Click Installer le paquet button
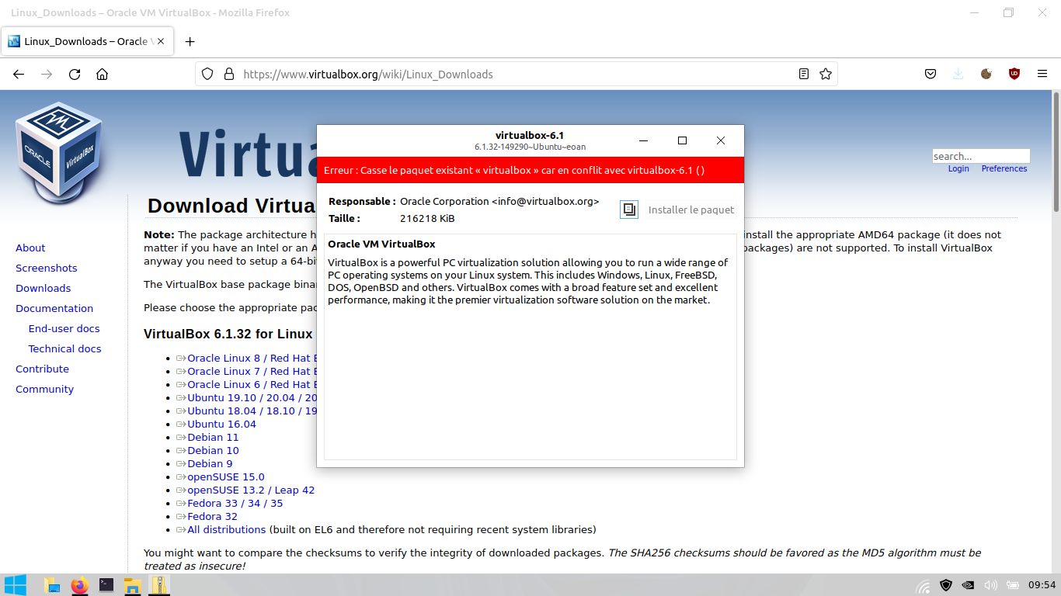1061x596 pixels. [x=691, y=210]
